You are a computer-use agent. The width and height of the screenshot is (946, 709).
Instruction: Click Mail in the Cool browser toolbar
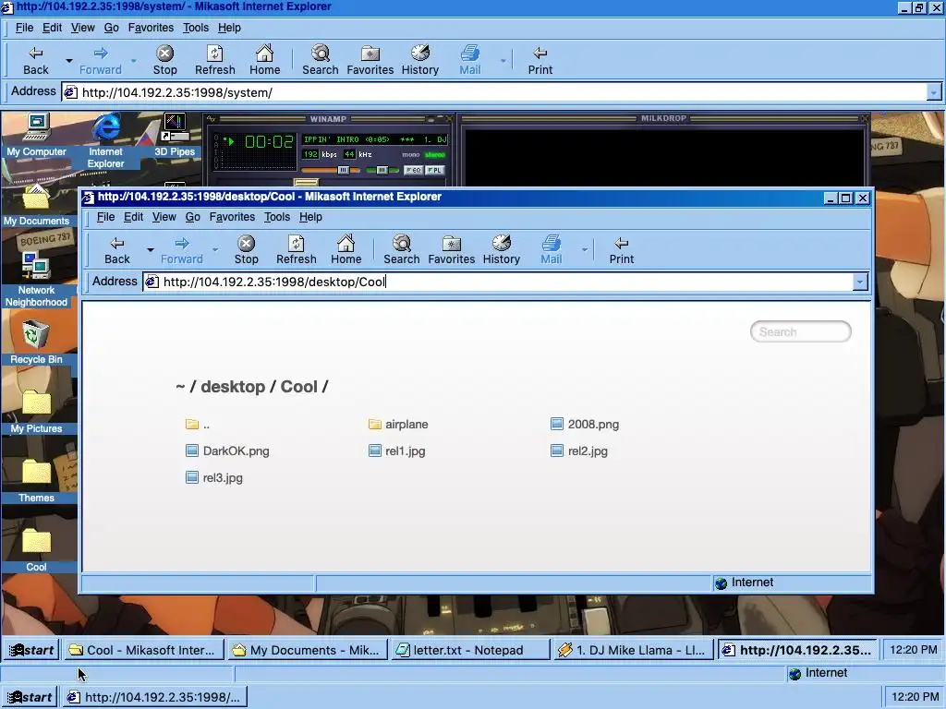[552, 250]
